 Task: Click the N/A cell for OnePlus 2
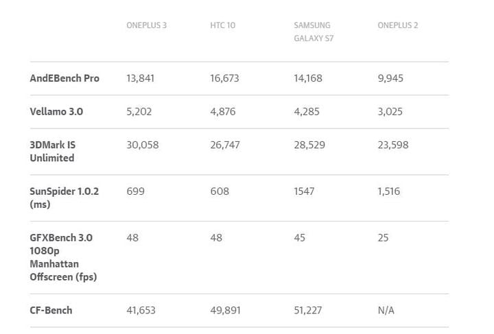(386, 310)
